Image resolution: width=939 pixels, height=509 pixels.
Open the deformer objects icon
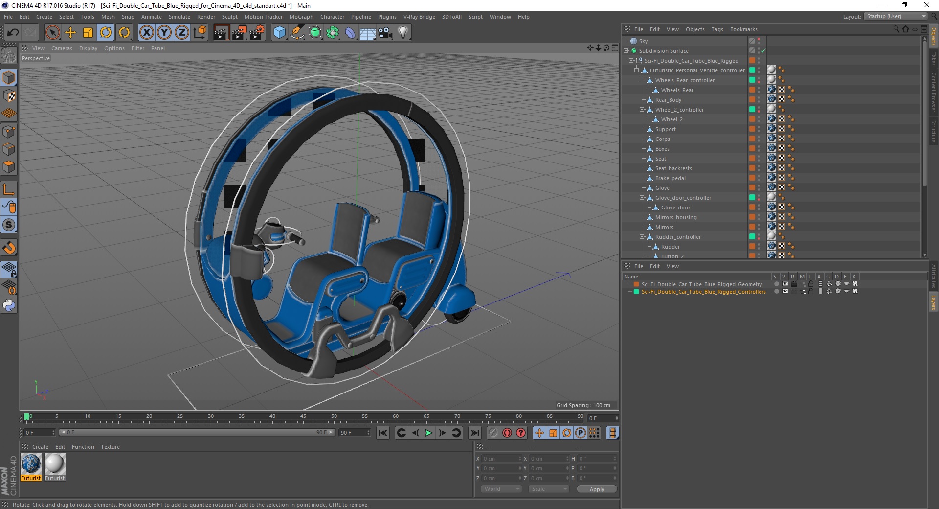point(351,33)
